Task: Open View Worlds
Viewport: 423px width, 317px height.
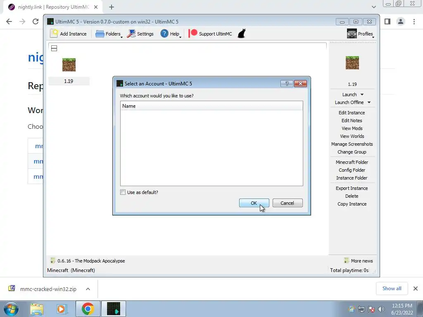Action: [x=352, y=136]
